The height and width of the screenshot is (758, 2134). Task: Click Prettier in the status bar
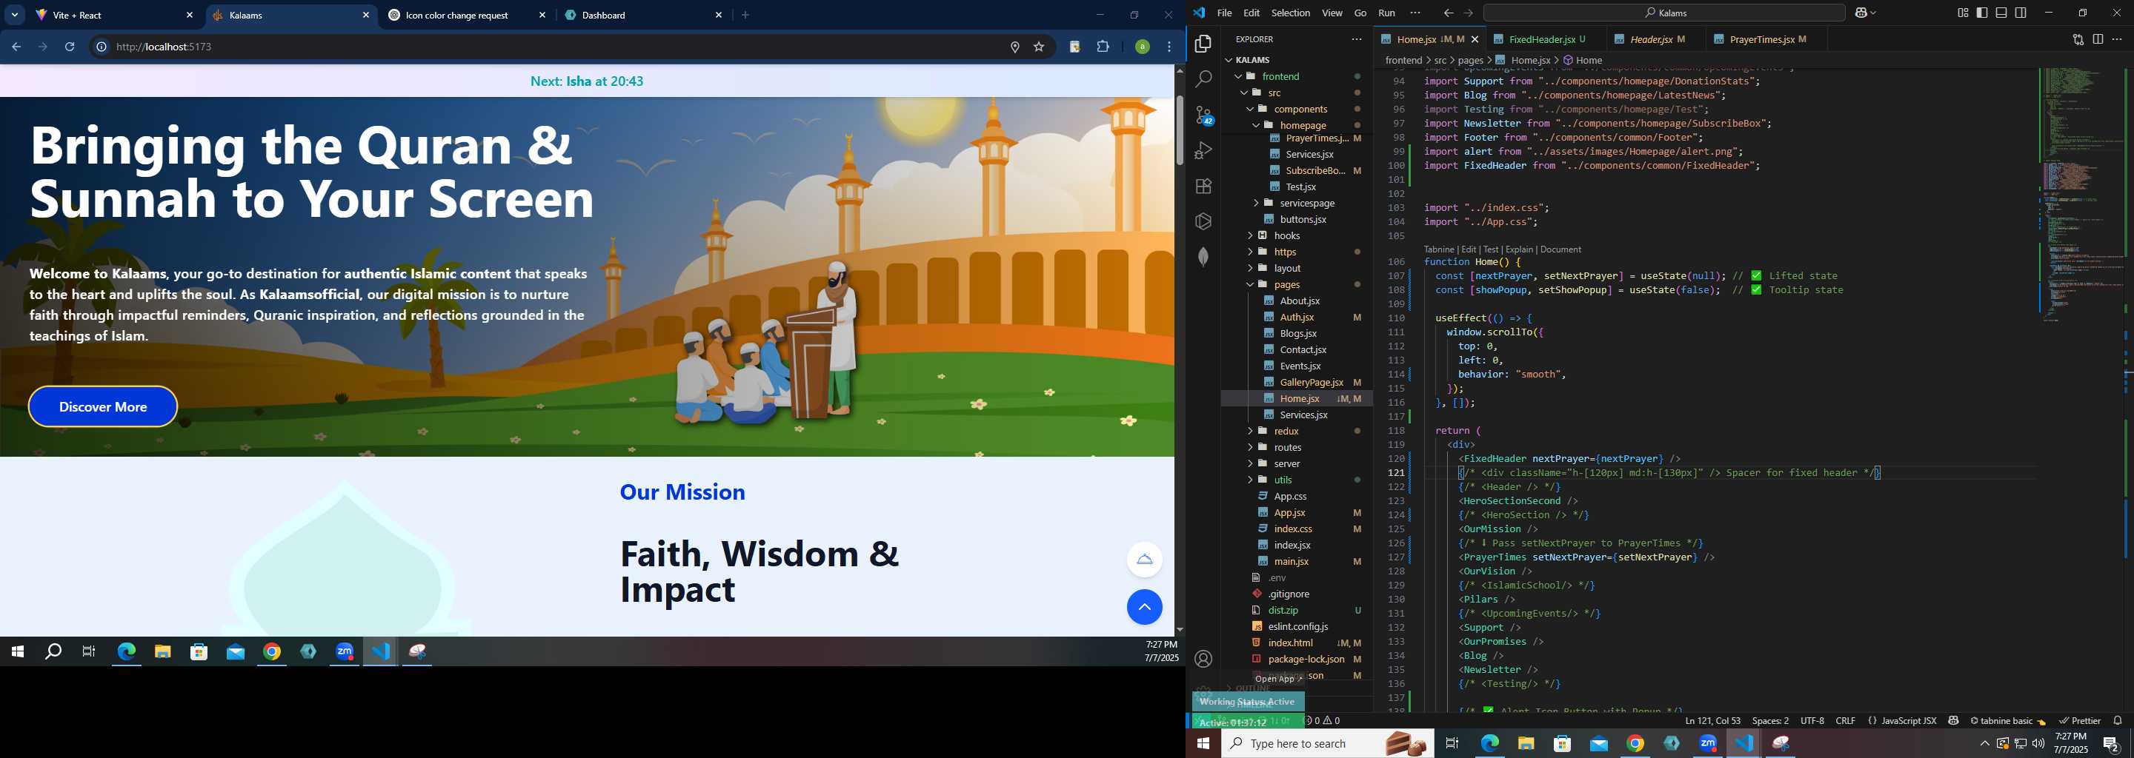tap(2080, 721)
